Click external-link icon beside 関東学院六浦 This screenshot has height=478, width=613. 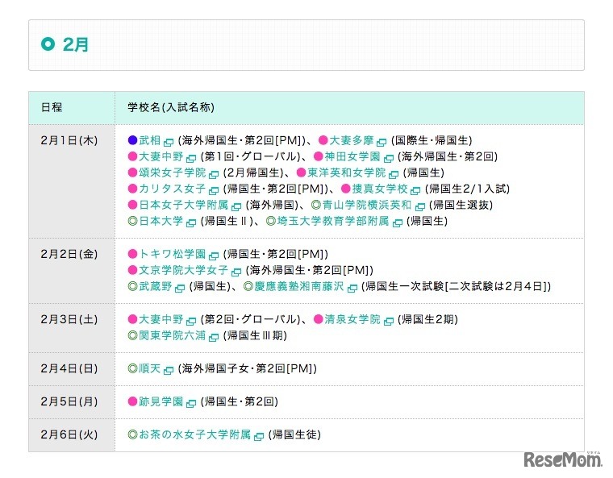pos(214,337)
